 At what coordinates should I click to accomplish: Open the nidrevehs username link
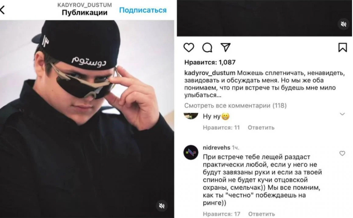tap(217, 147)
